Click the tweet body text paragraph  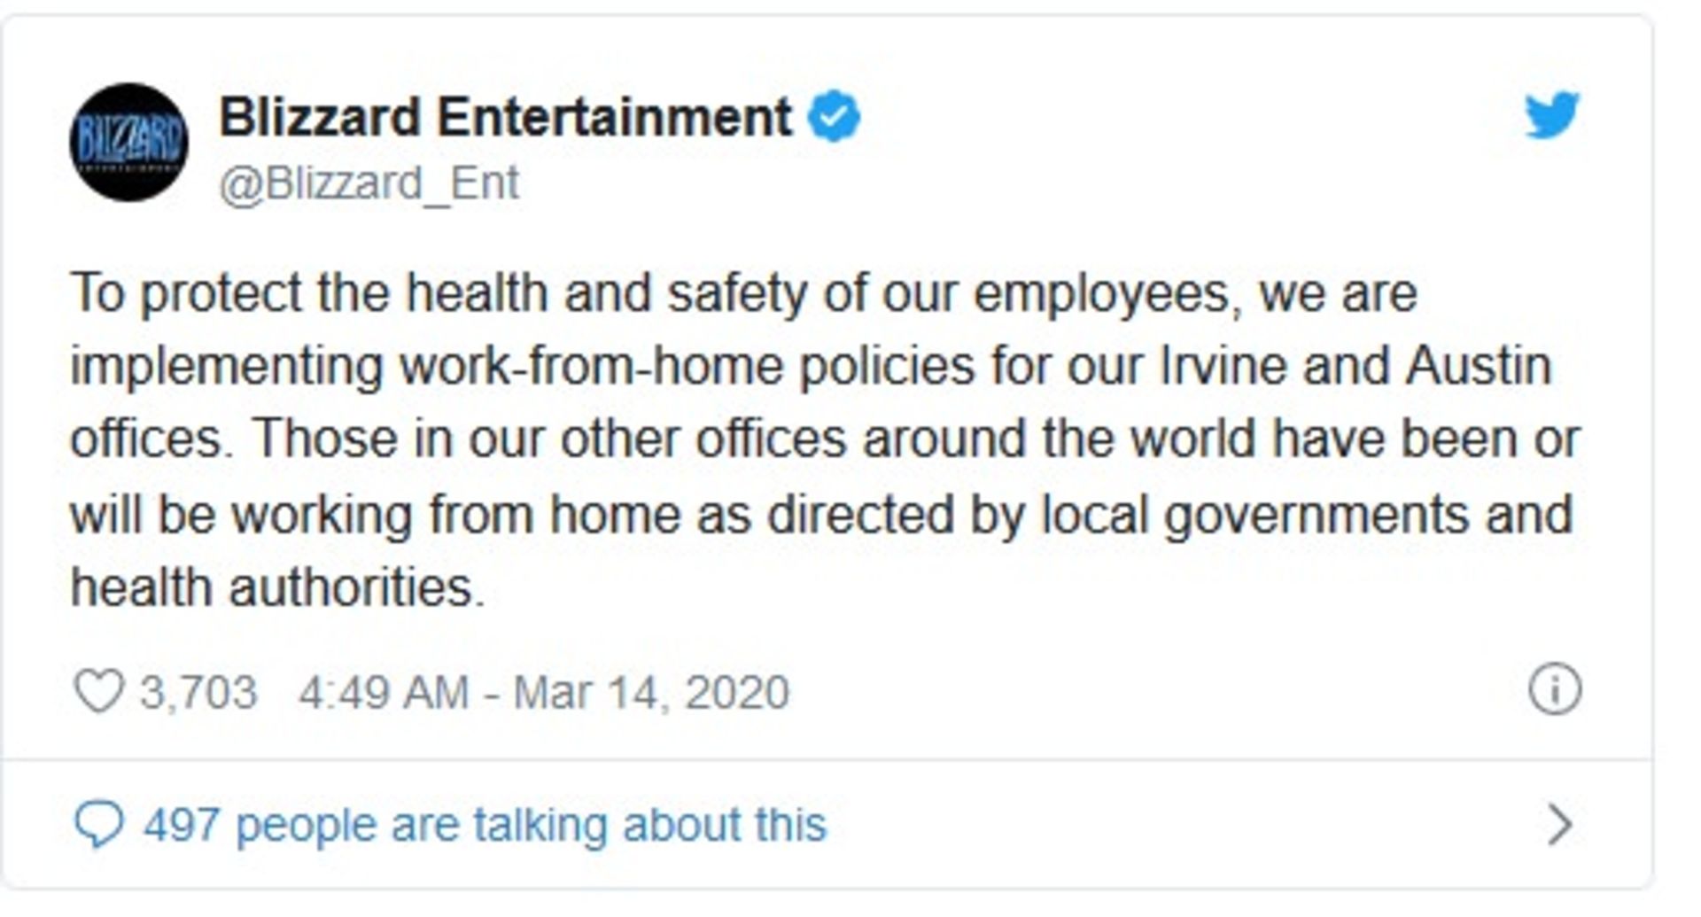tap(824, 440)
